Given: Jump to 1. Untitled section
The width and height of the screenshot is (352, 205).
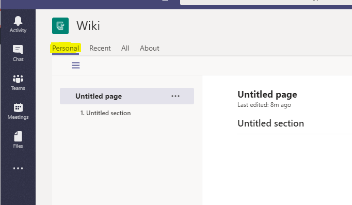Looking at the screenshot, I should pyautogui.click(x=105, y=113).
